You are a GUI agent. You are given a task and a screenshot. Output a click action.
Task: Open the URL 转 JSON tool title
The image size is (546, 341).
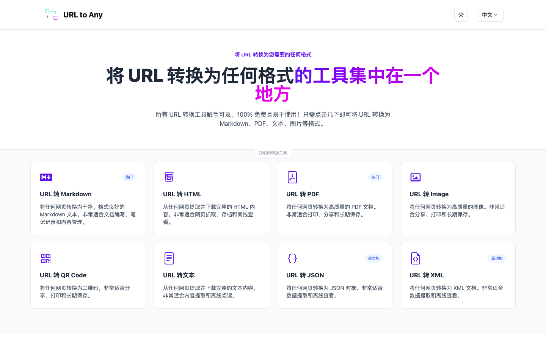point(305,275)
